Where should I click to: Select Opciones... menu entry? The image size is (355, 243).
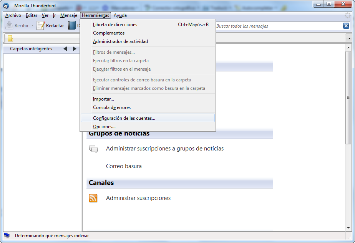pyautogui.click(x=148, y=127)
